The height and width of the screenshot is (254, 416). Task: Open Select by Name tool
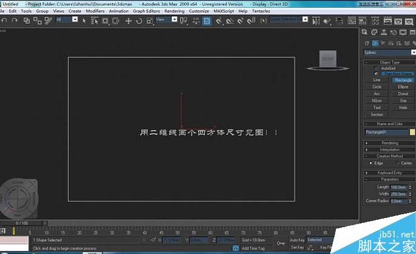coord(94,21)
